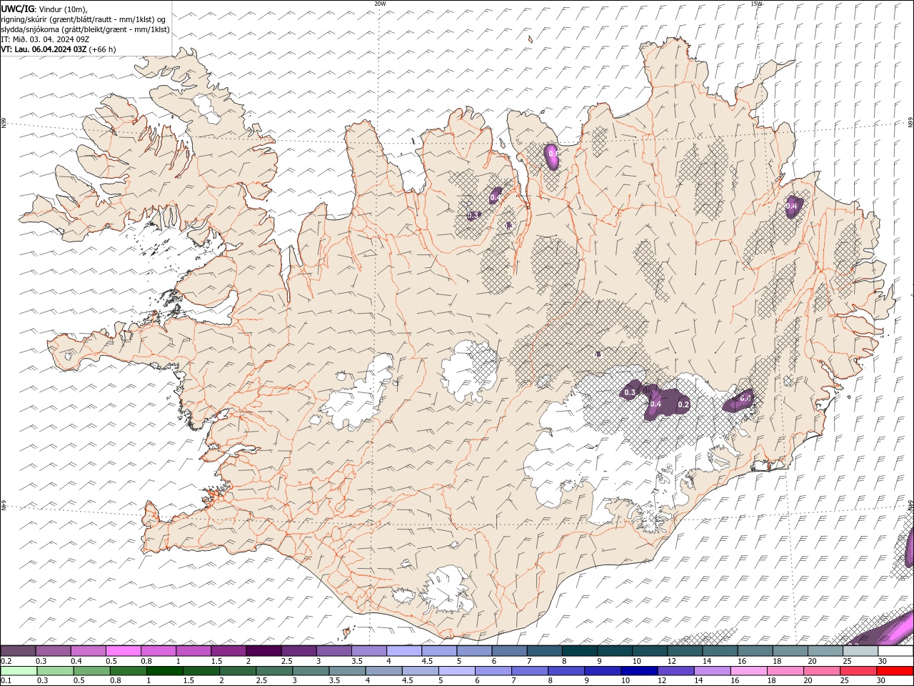This screenshot has width=914, height=686.
Task: Select upper legend swatch between 4 and 4.5
Action: click(403, 651)
